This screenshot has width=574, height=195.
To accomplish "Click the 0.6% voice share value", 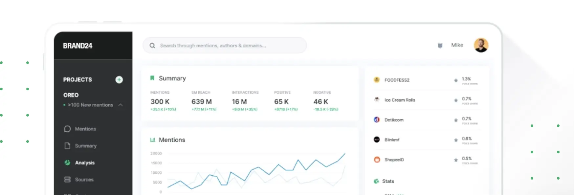I will 467,139.
